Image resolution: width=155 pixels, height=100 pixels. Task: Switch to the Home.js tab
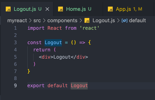[78, 9]
